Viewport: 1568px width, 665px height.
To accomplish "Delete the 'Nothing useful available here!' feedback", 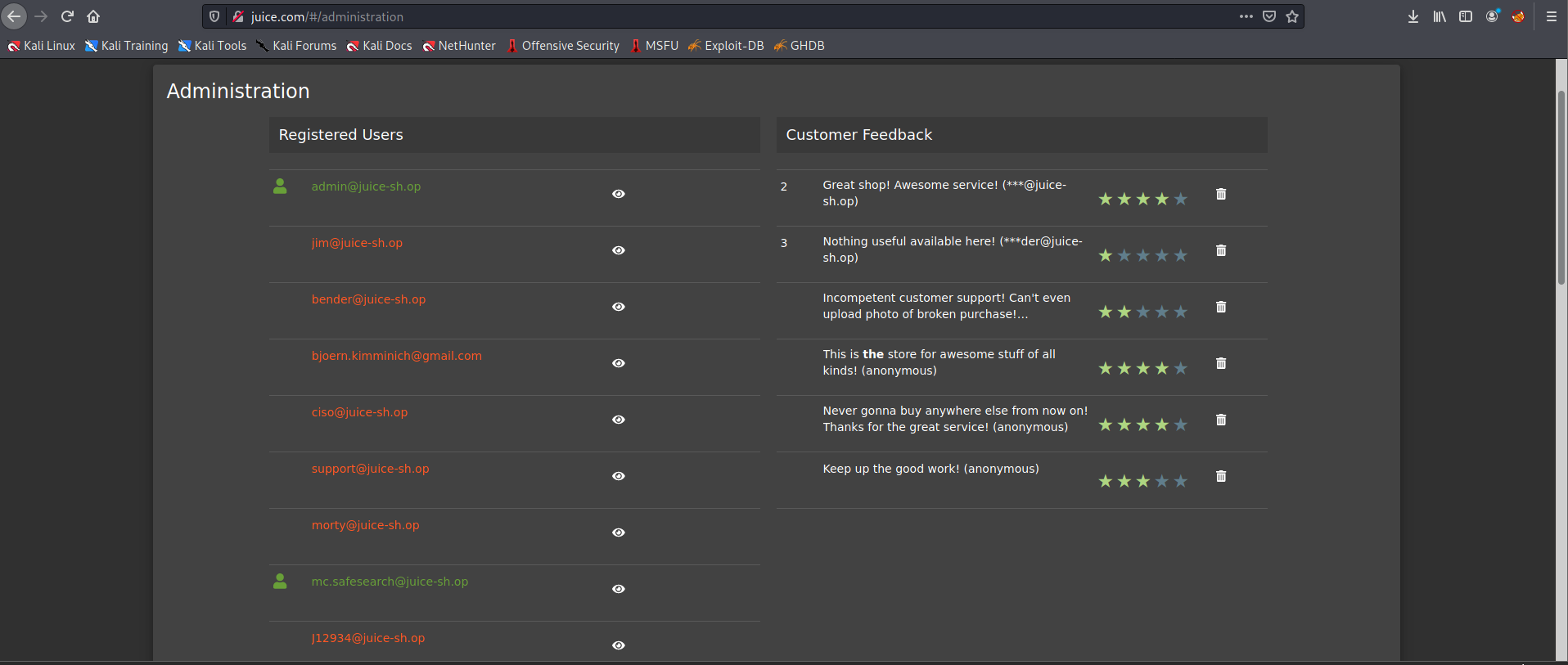I will (x=1221, y=250).
